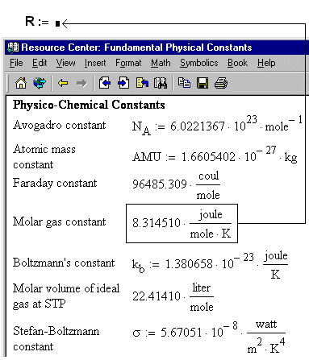Select the boxed Molar gas constant value
309x360 pixels.
(182, 223)
